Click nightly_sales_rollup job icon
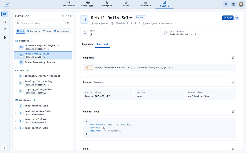246x153 pixels. point(21,91)
